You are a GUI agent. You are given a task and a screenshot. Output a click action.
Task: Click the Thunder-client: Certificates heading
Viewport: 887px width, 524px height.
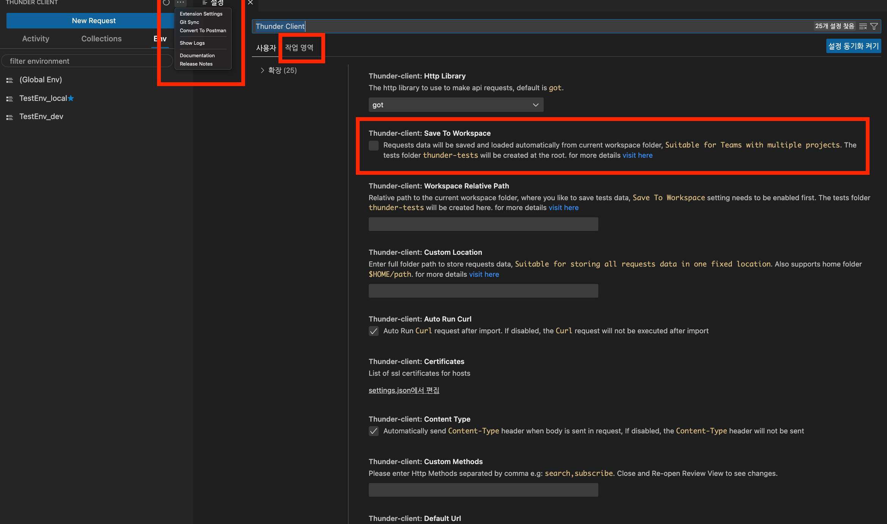(416, 361)
